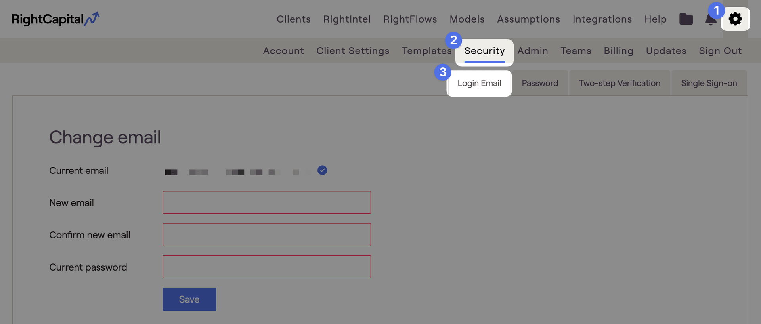Image resolution: width=761 pixels, height=324 pixels.
Task: Click the Change email heading
Action: [105, 137]
